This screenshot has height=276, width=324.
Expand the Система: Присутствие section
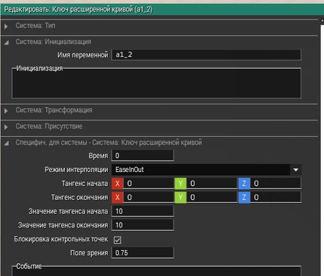click(x=6, y=127)
